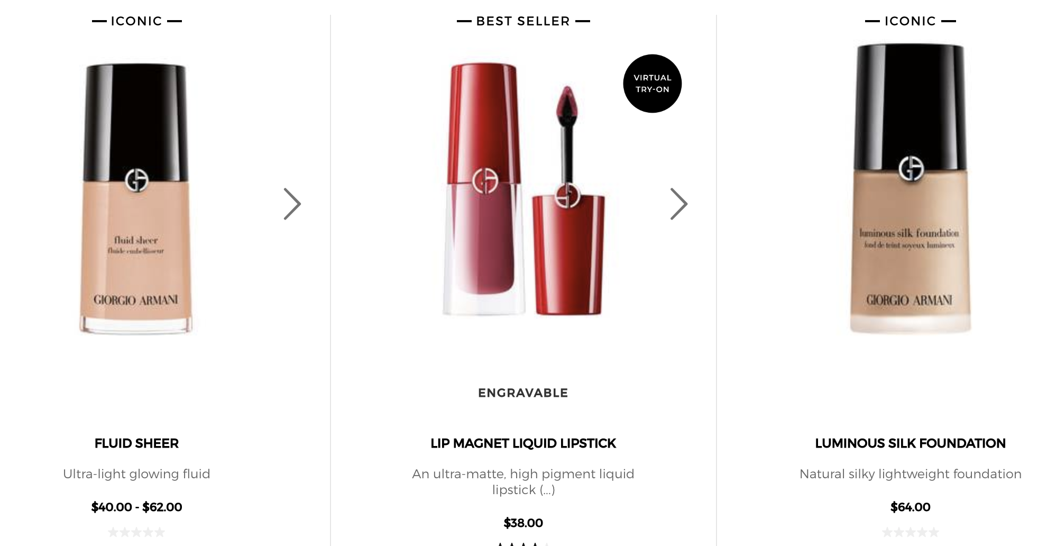
Task: Click the LUMINOUS SILK FOUNDATION title
Action: pyautogui.click(x=910, y=443)
